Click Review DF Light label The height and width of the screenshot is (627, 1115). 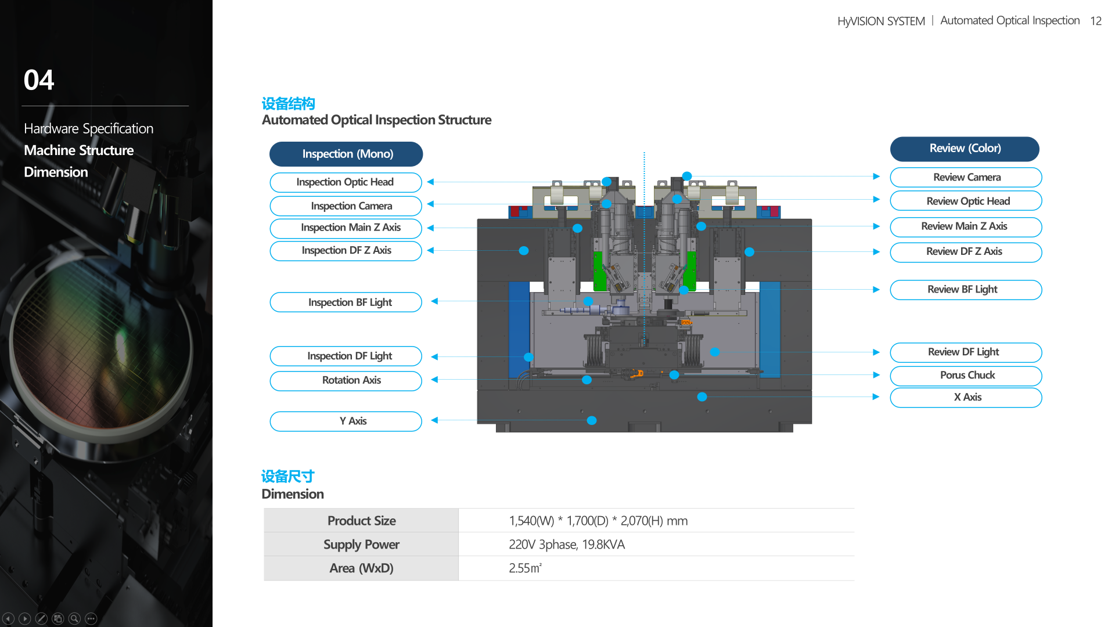[966, 352]
